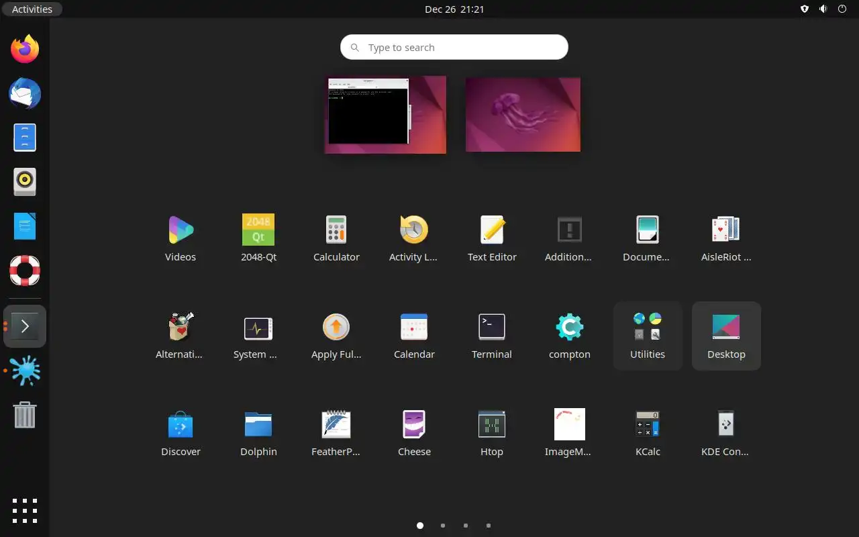This screenshot has height=537, width=859.
Task: Open the system power menu
Action: [x=842, y=9]
